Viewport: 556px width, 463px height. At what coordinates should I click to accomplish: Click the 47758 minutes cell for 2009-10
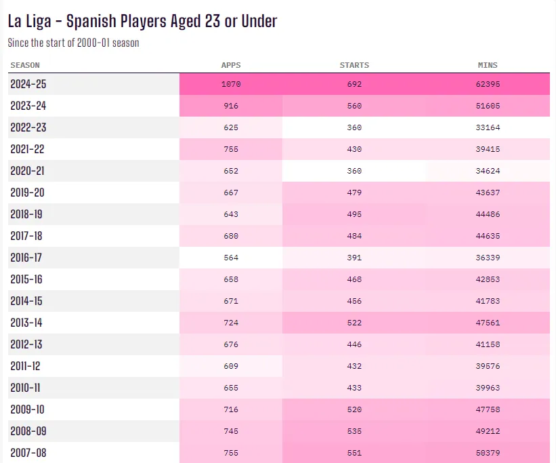coord(488,409)
